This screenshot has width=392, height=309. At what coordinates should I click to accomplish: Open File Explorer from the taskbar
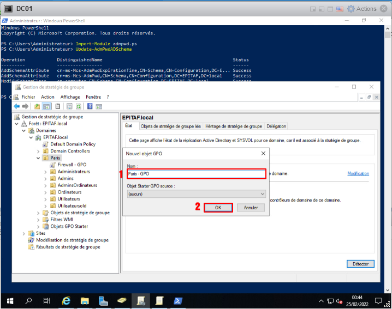pyautogui.click(x=85, y=301)
